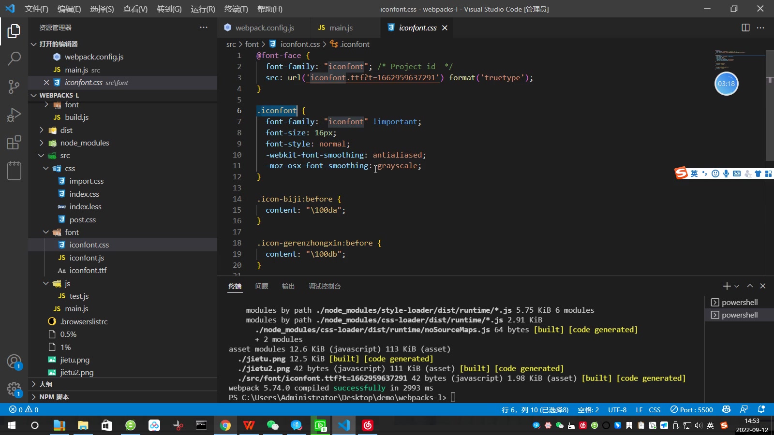Screen dimensions: 774x435
Task: Close the terminal panel
Action: point(763,286)
